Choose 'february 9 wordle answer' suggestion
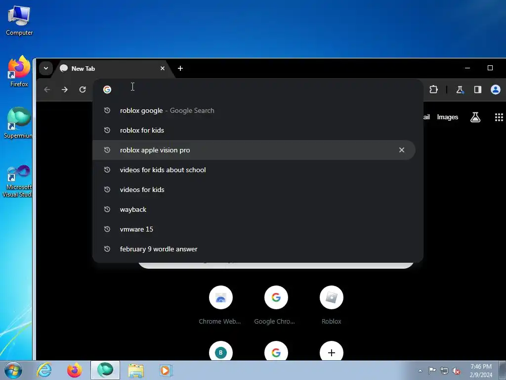 click(254, 249)
